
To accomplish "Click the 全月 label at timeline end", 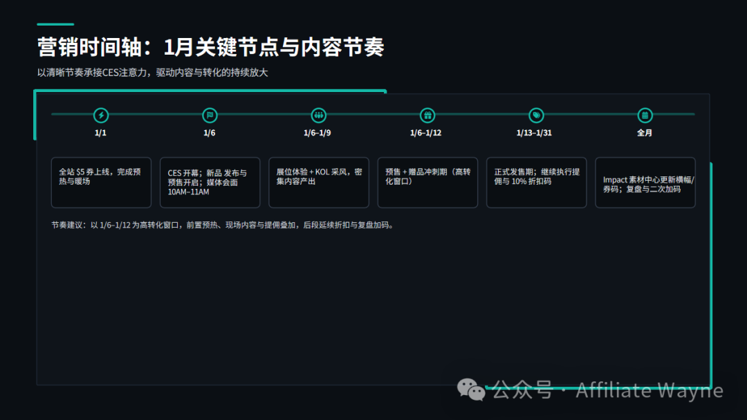I will coord(644,132).
